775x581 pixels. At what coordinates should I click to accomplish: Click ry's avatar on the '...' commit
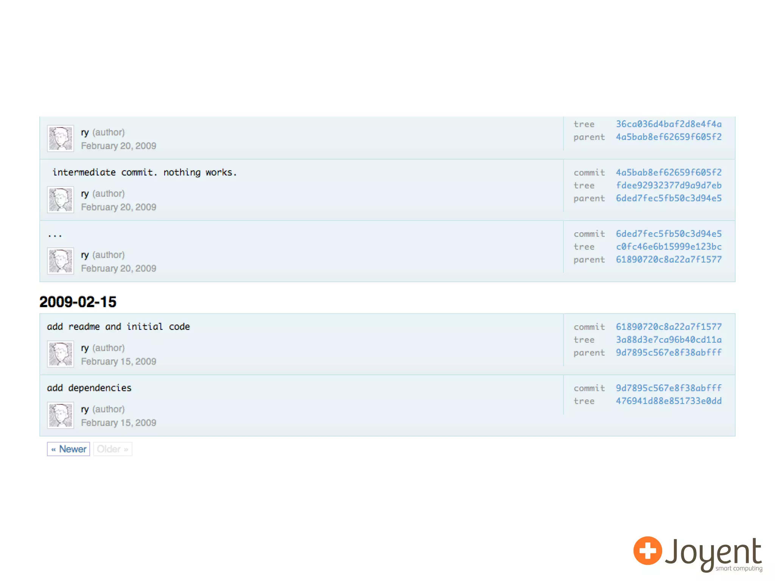tap(60, 261)
